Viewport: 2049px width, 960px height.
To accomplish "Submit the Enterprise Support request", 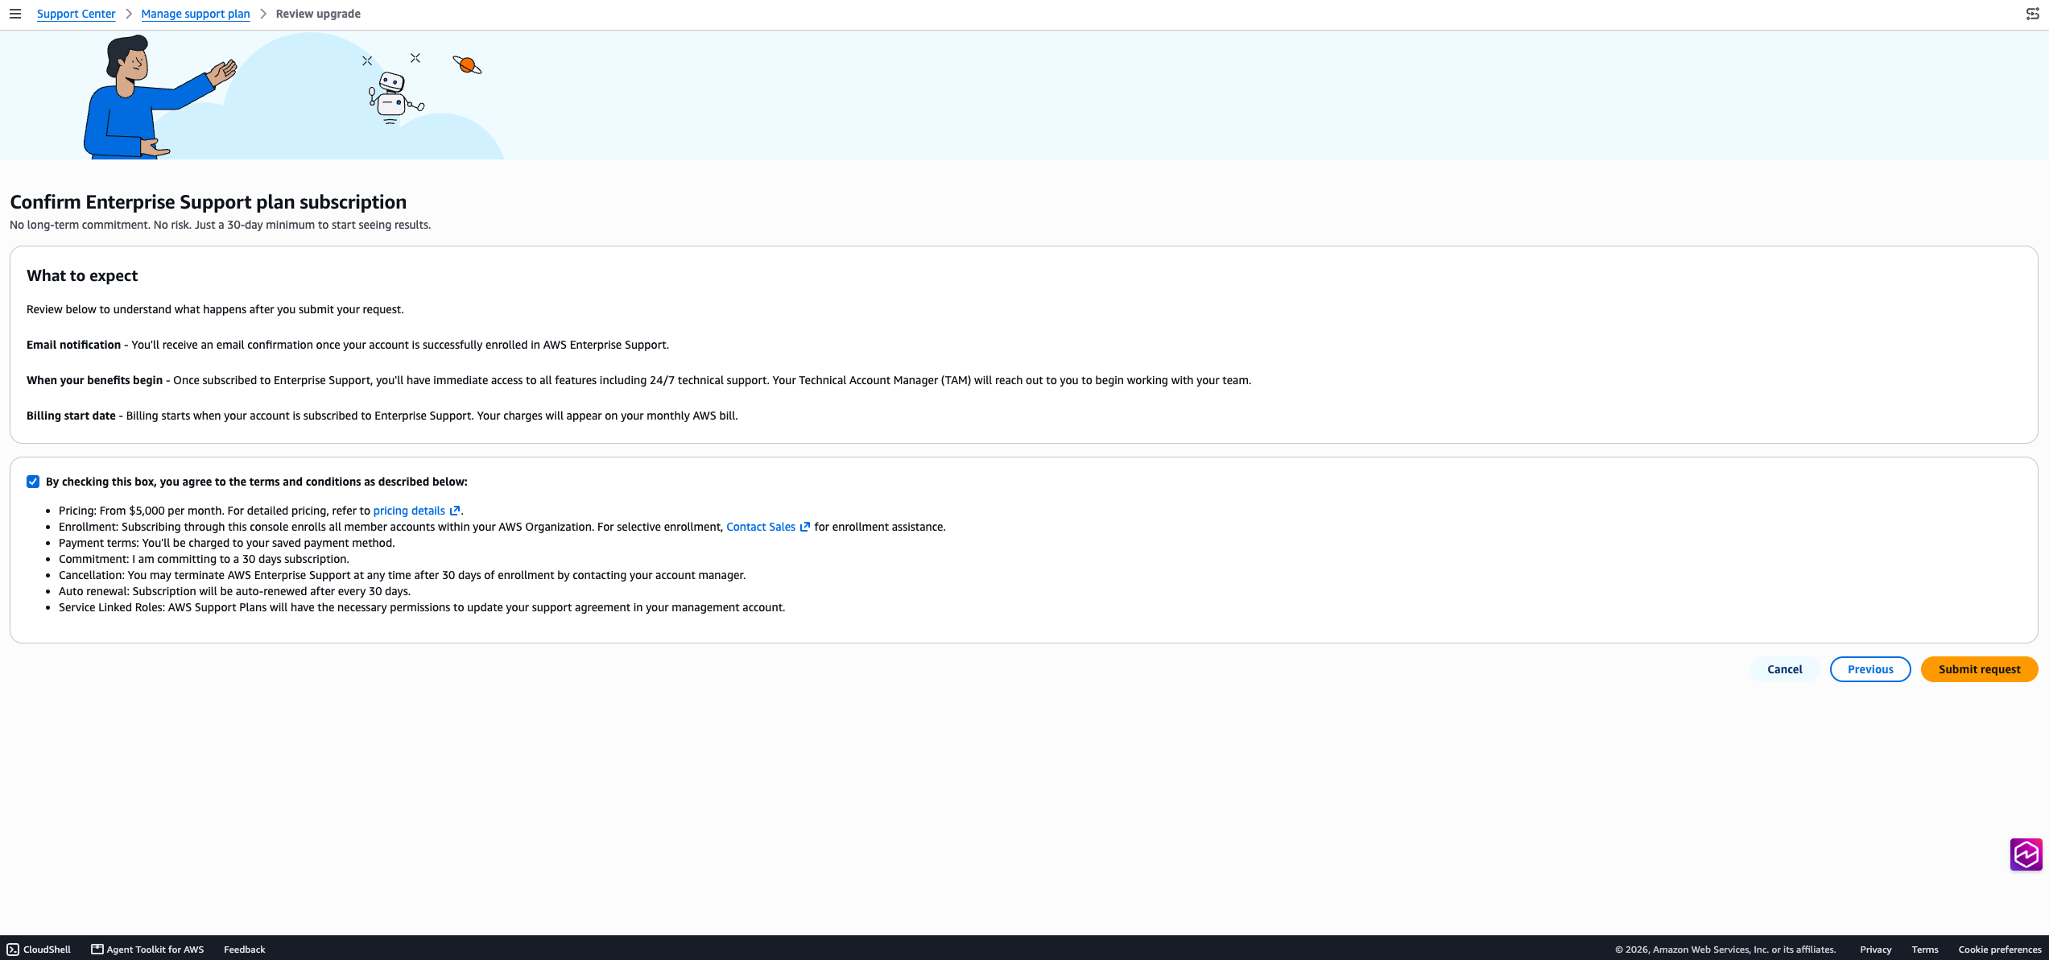I will point(1979,669).
